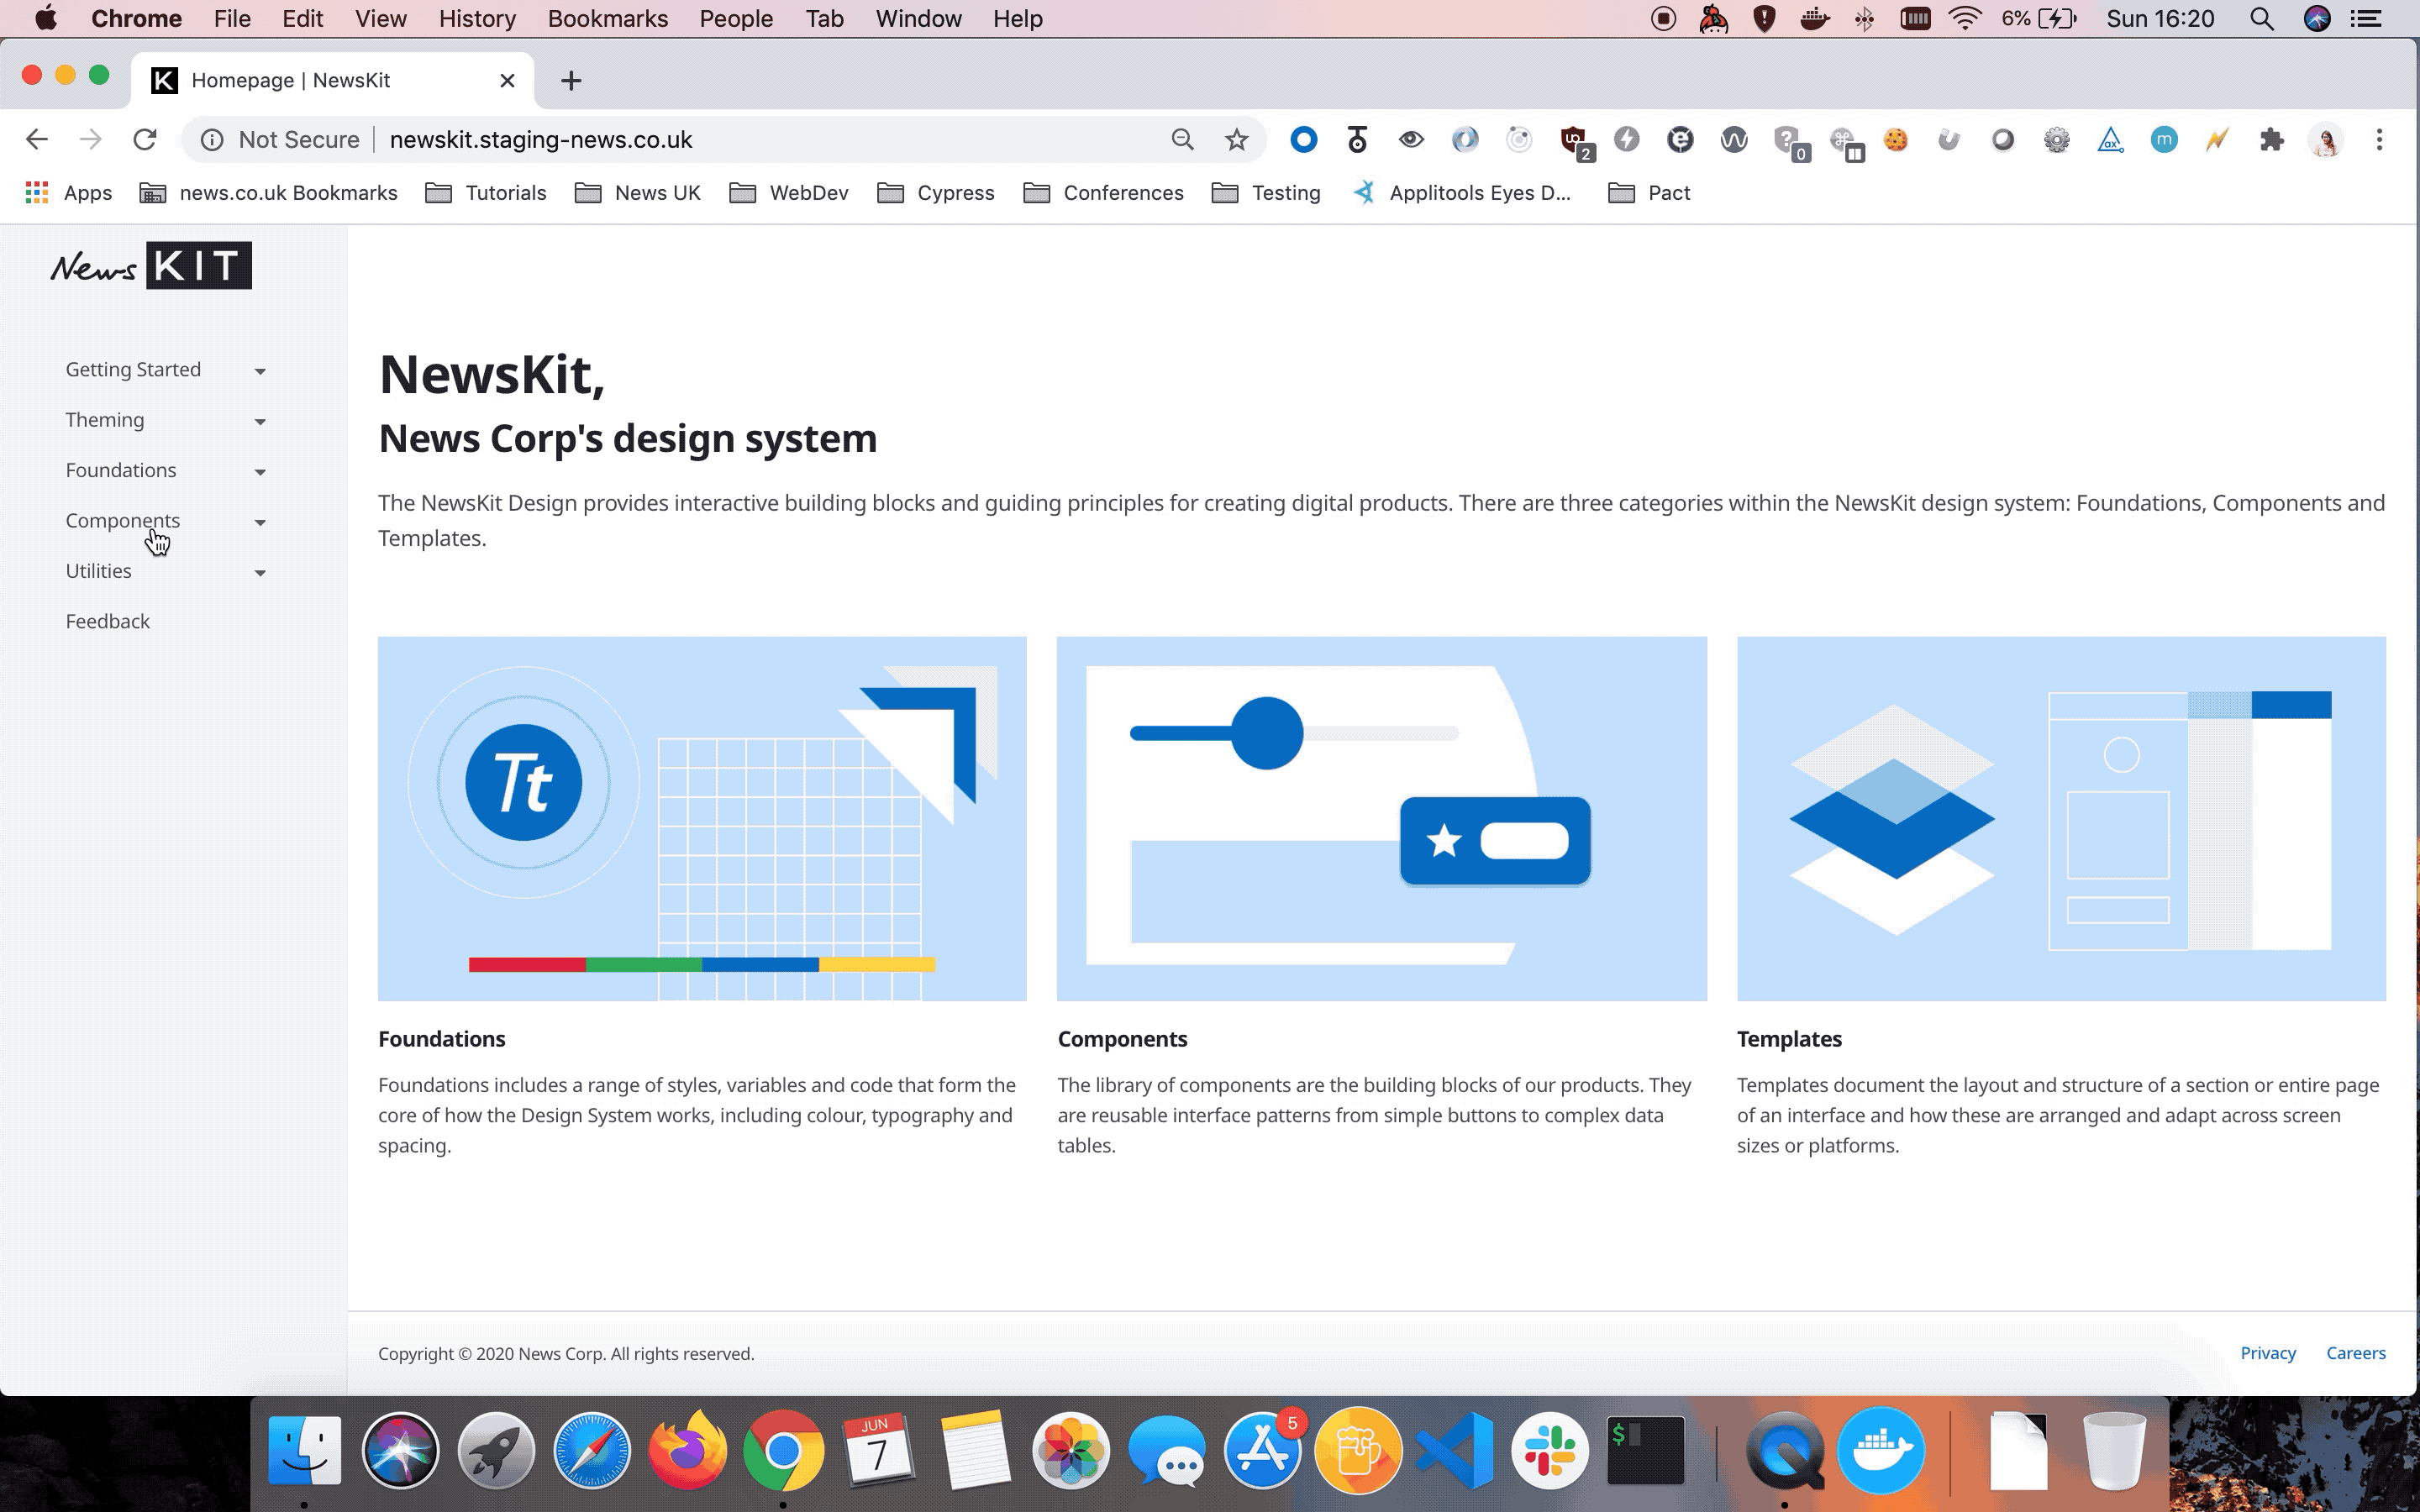Click the site info Not Secure icon
This screenshot has width=2420, height=1512.
(x=212, y=140)
